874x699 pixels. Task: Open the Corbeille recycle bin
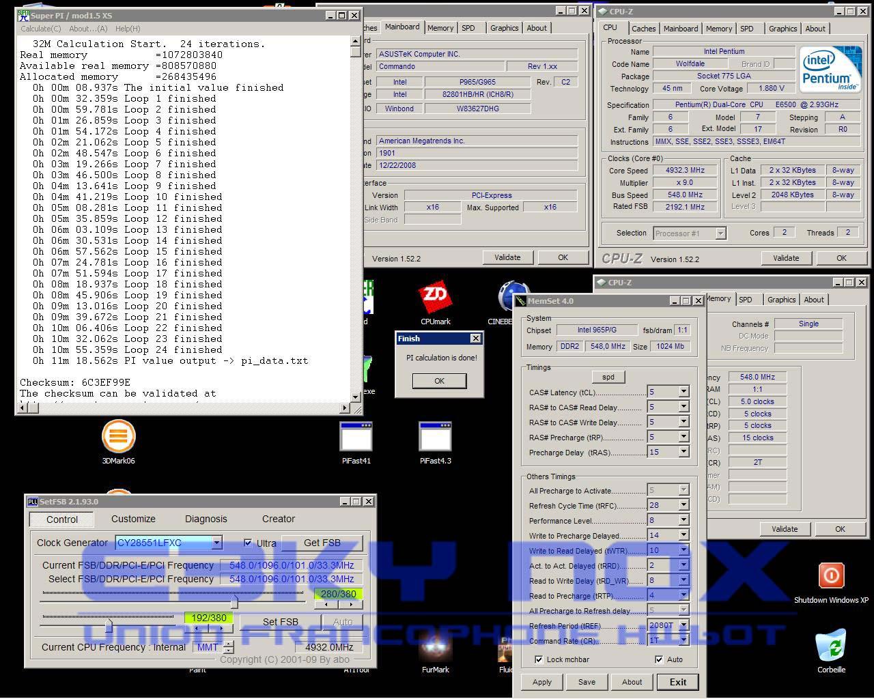click(831, 651)
